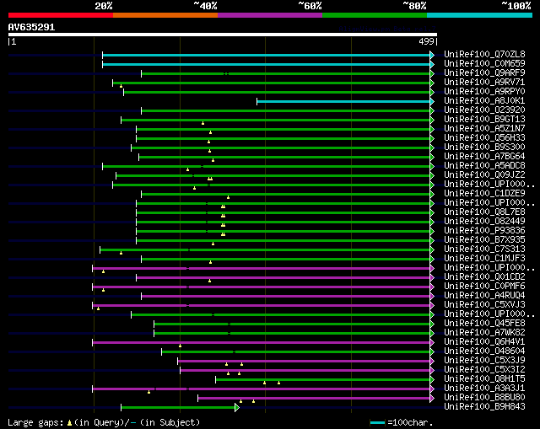Select the UniRef100_Q45FE8 subject label
Image resolution: width=540 pixels, height=429 pixels.
pos(484,324)
